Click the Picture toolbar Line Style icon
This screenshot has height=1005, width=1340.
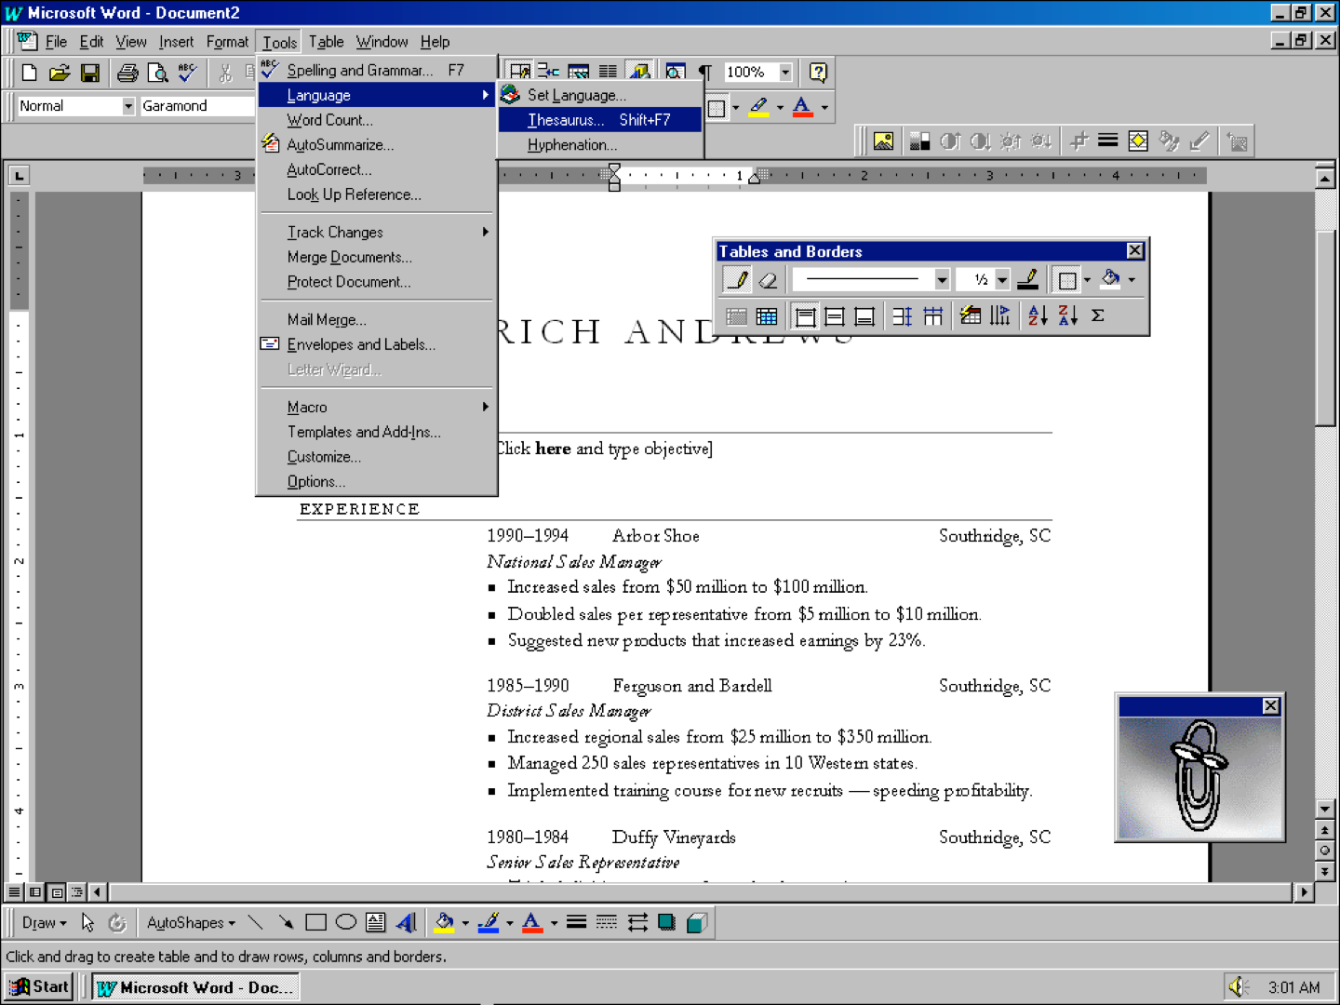click(x=1107, y=141)
